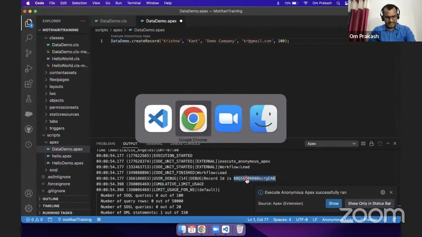The width and height of the screenshot is (422, 237).
Task: Open Salesforce Org Browser cloud icon
Action: (29, 114)
